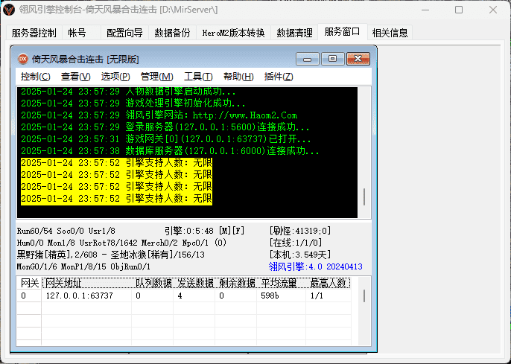Open the 相关信息 tab
The height and width of the screenshot is (364, 511).
pyautogui.click(x=390, y=33)
